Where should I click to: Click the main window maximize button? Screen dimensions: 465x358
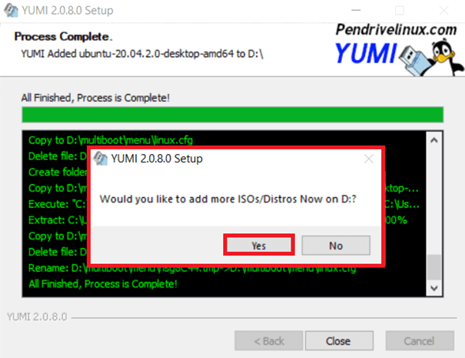tap(400, 11)
